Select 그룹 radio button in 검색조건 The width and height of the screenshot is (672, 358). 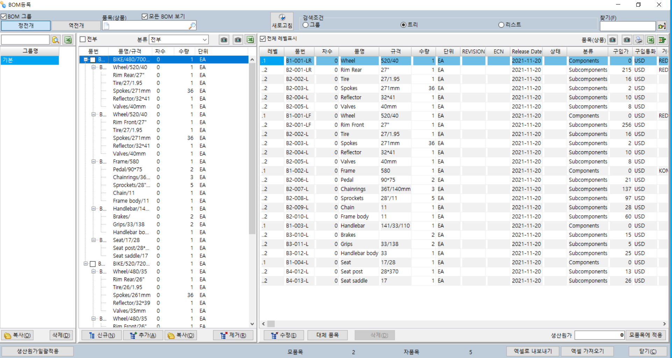coord(306,25)
